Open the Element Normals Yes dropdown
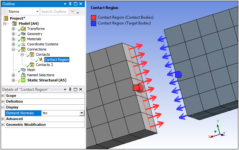The image size is (239, 150). pos(82,113)
